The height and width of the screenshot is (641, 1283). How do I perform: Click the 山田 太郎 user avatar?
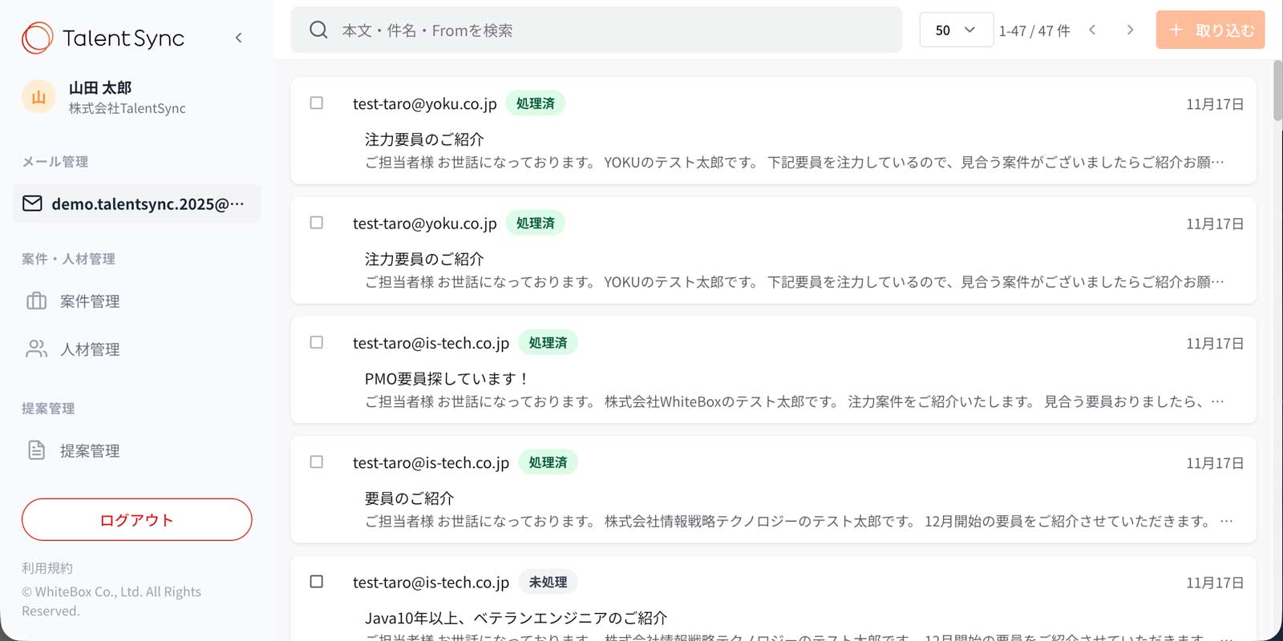(38, 98)
